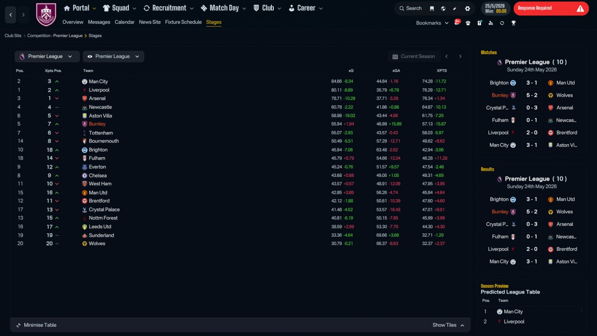Switch to Fixture Schedule tab

pos(183,22)
